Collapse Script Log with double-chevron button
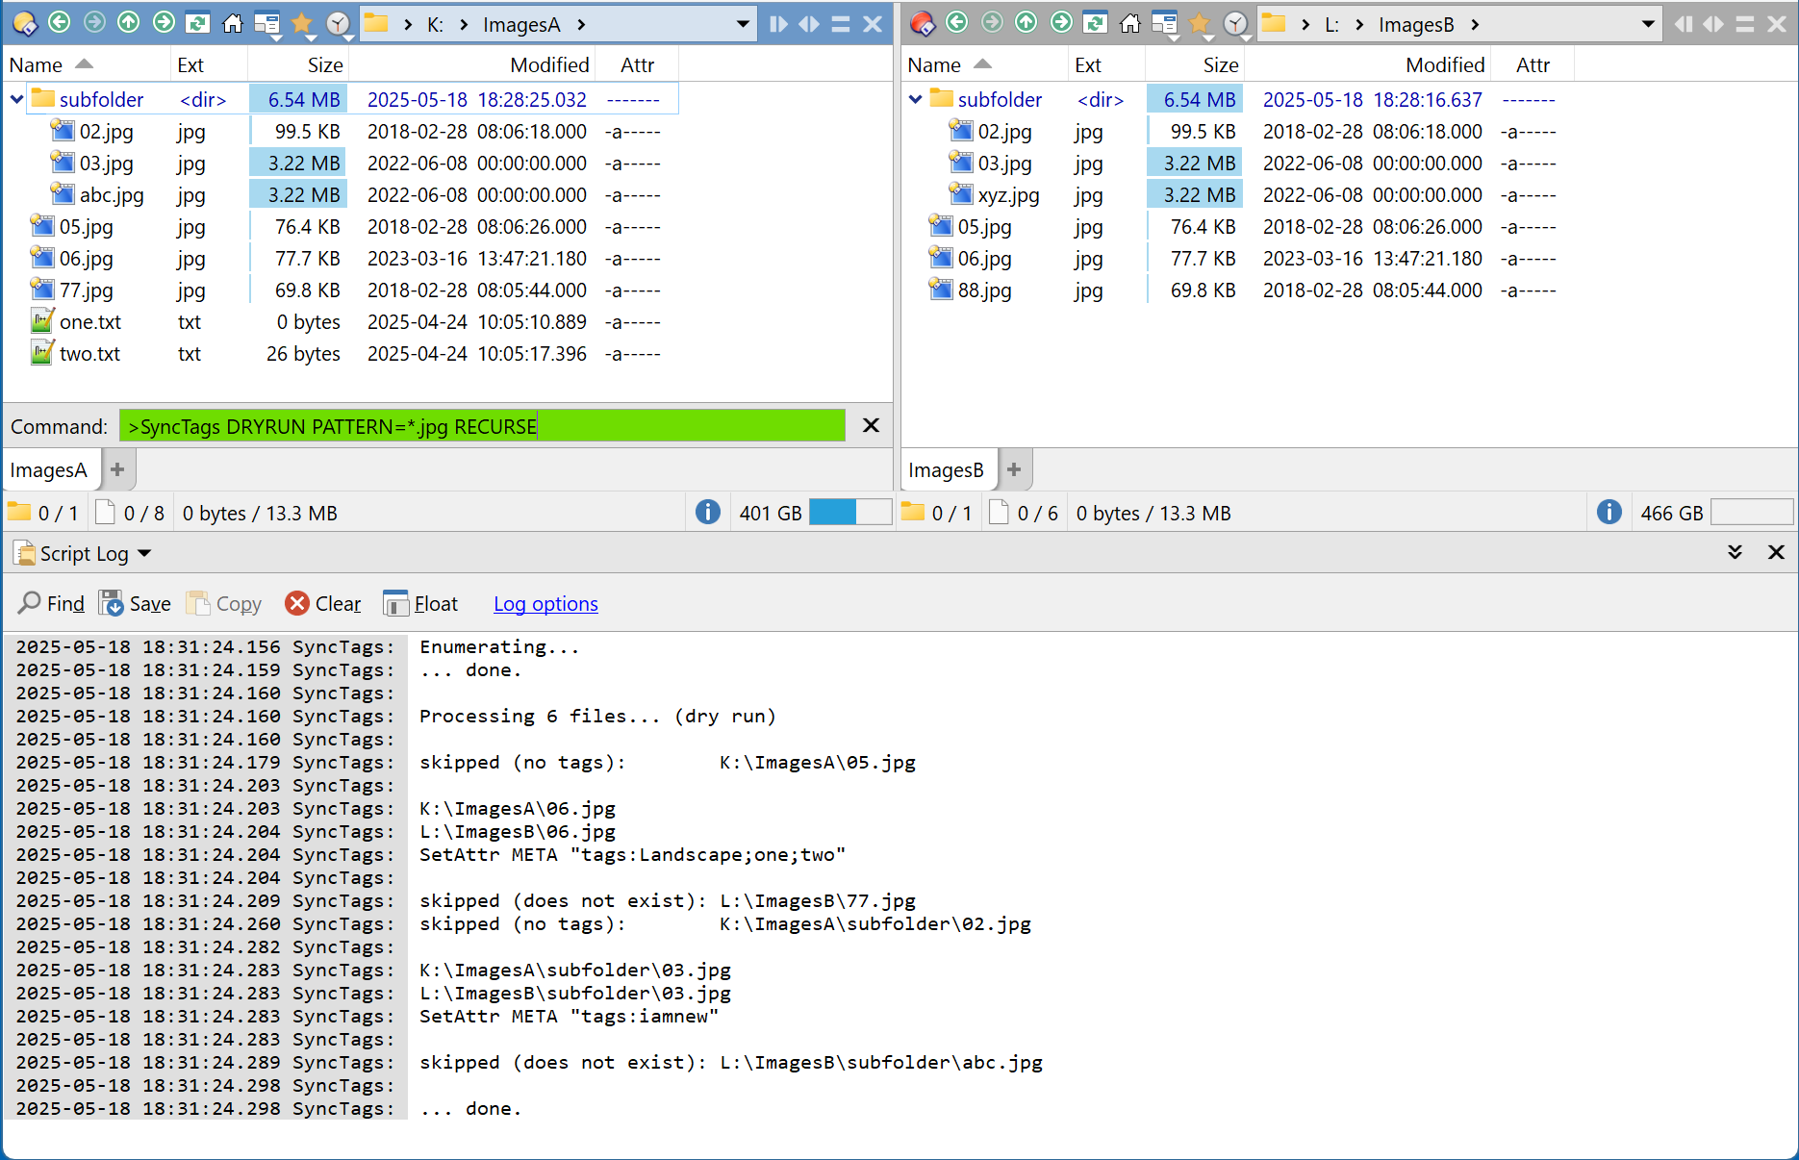The width and height of the screenshot is (1799, 1160). coord(1736,552)
